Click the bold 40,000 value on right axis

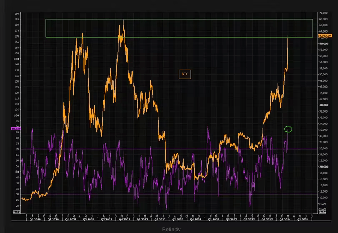click(324, 105)
